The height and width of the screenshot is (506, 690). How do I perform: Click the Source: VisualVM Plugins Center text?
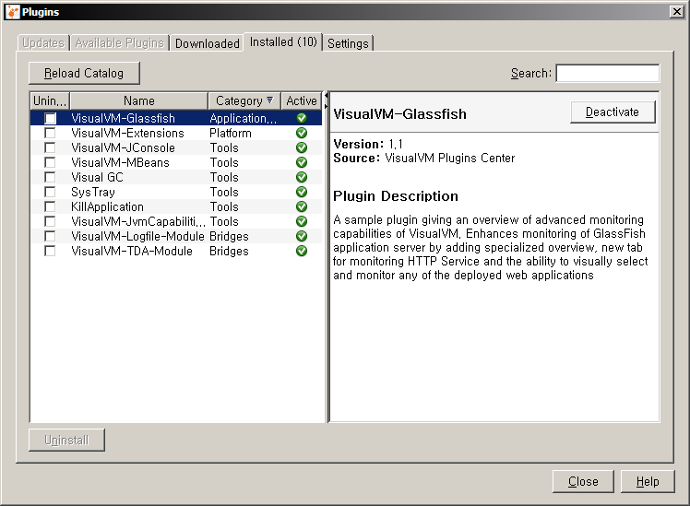tap(423, 159)
